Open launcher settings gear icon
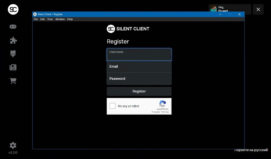 [13, 145]
